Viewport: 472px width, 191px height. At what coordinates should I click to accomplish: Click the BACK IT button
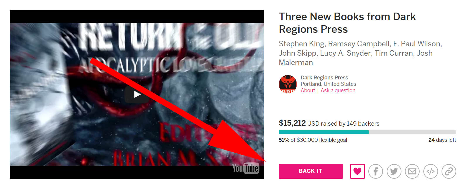pos(311,171)
